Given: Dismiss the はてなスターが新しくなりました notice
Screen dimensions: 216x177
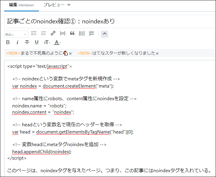Looking at the screenshot, I should coord(157,53).
